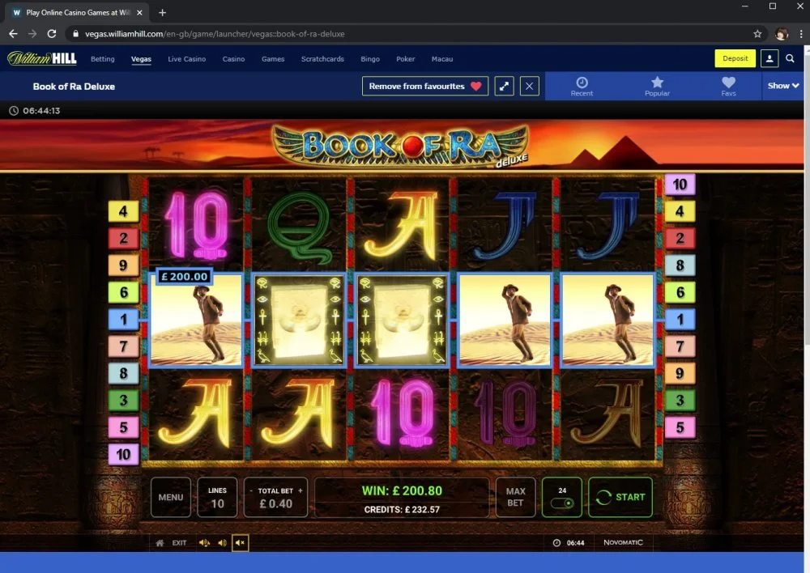Click the CREDITS: £ 232.57 text
Screen dimensions: 810x573
click(402, 510)
